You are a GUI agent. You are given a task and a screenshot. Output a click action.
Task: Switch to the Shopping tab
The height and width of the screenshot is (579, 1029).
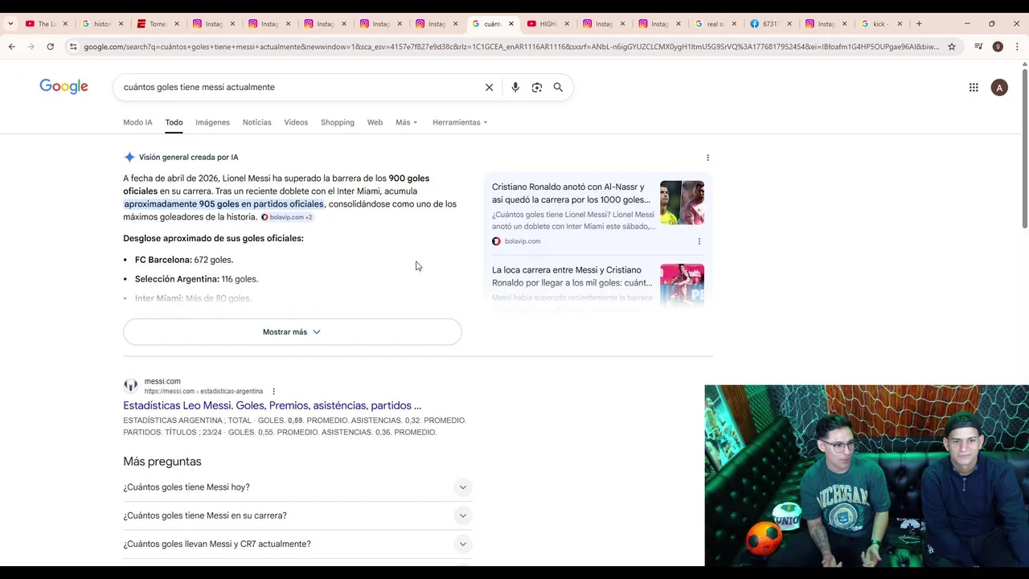coord(338,122)
